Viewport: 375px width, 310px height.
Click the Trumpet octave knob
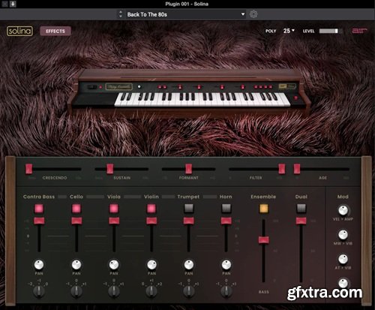click(x=189, y=291)
